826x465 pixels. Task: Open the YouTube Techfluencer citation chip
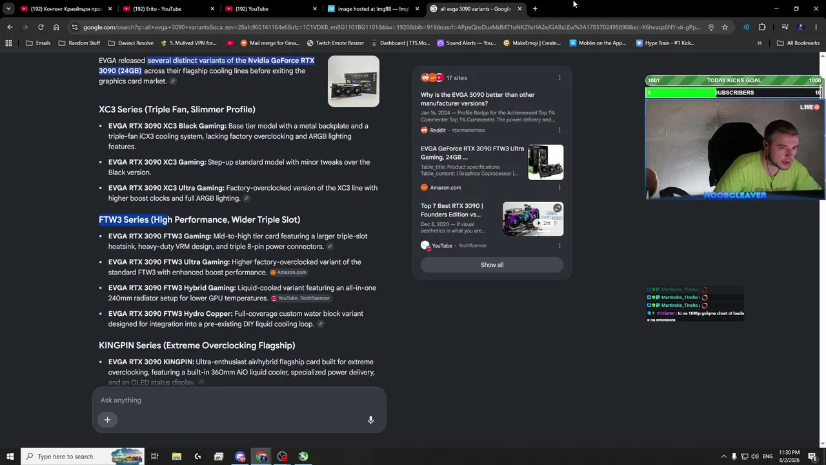tap(301, 298)
